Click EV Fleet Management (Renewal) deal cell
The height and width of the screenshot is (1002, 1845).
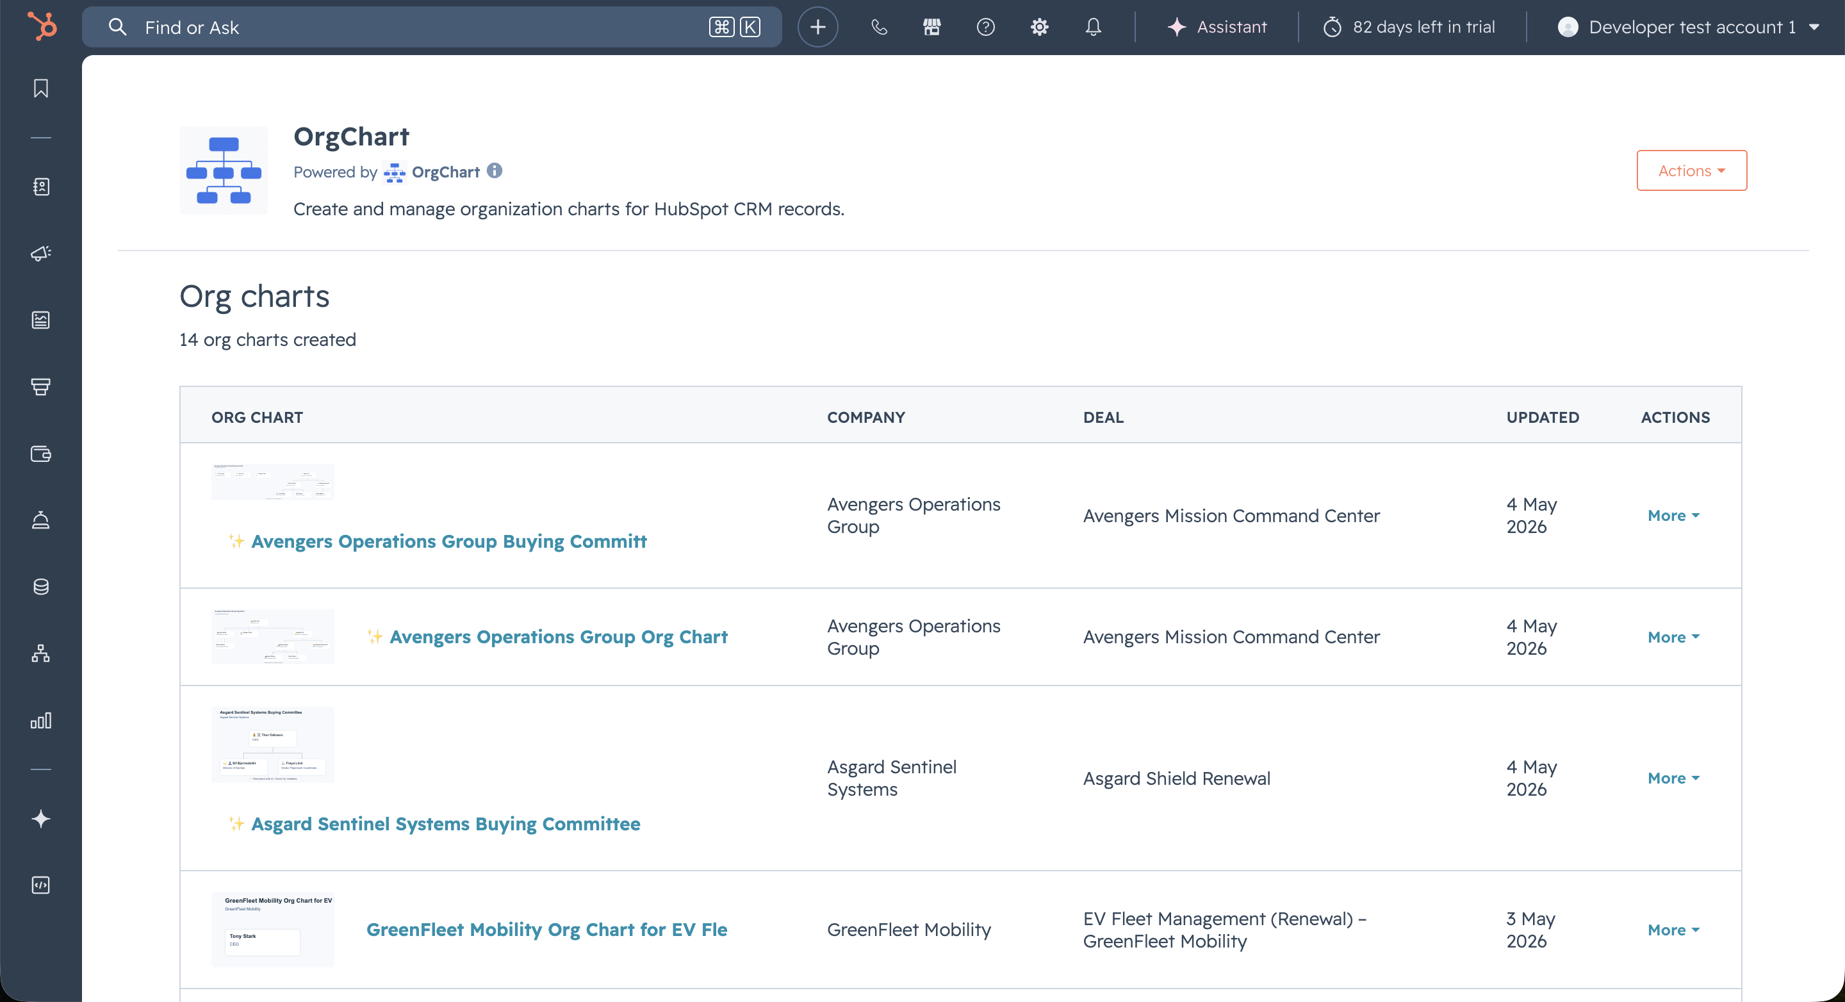pyautogui.click(x=1225, y=930)
